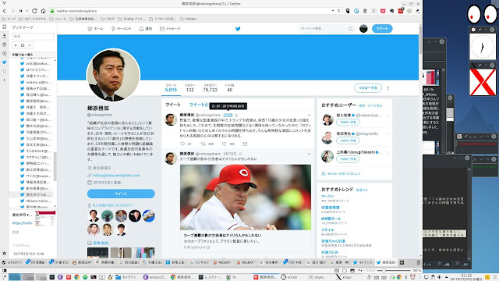Open the sidebar settings gear icon

(x=4, y=254)
